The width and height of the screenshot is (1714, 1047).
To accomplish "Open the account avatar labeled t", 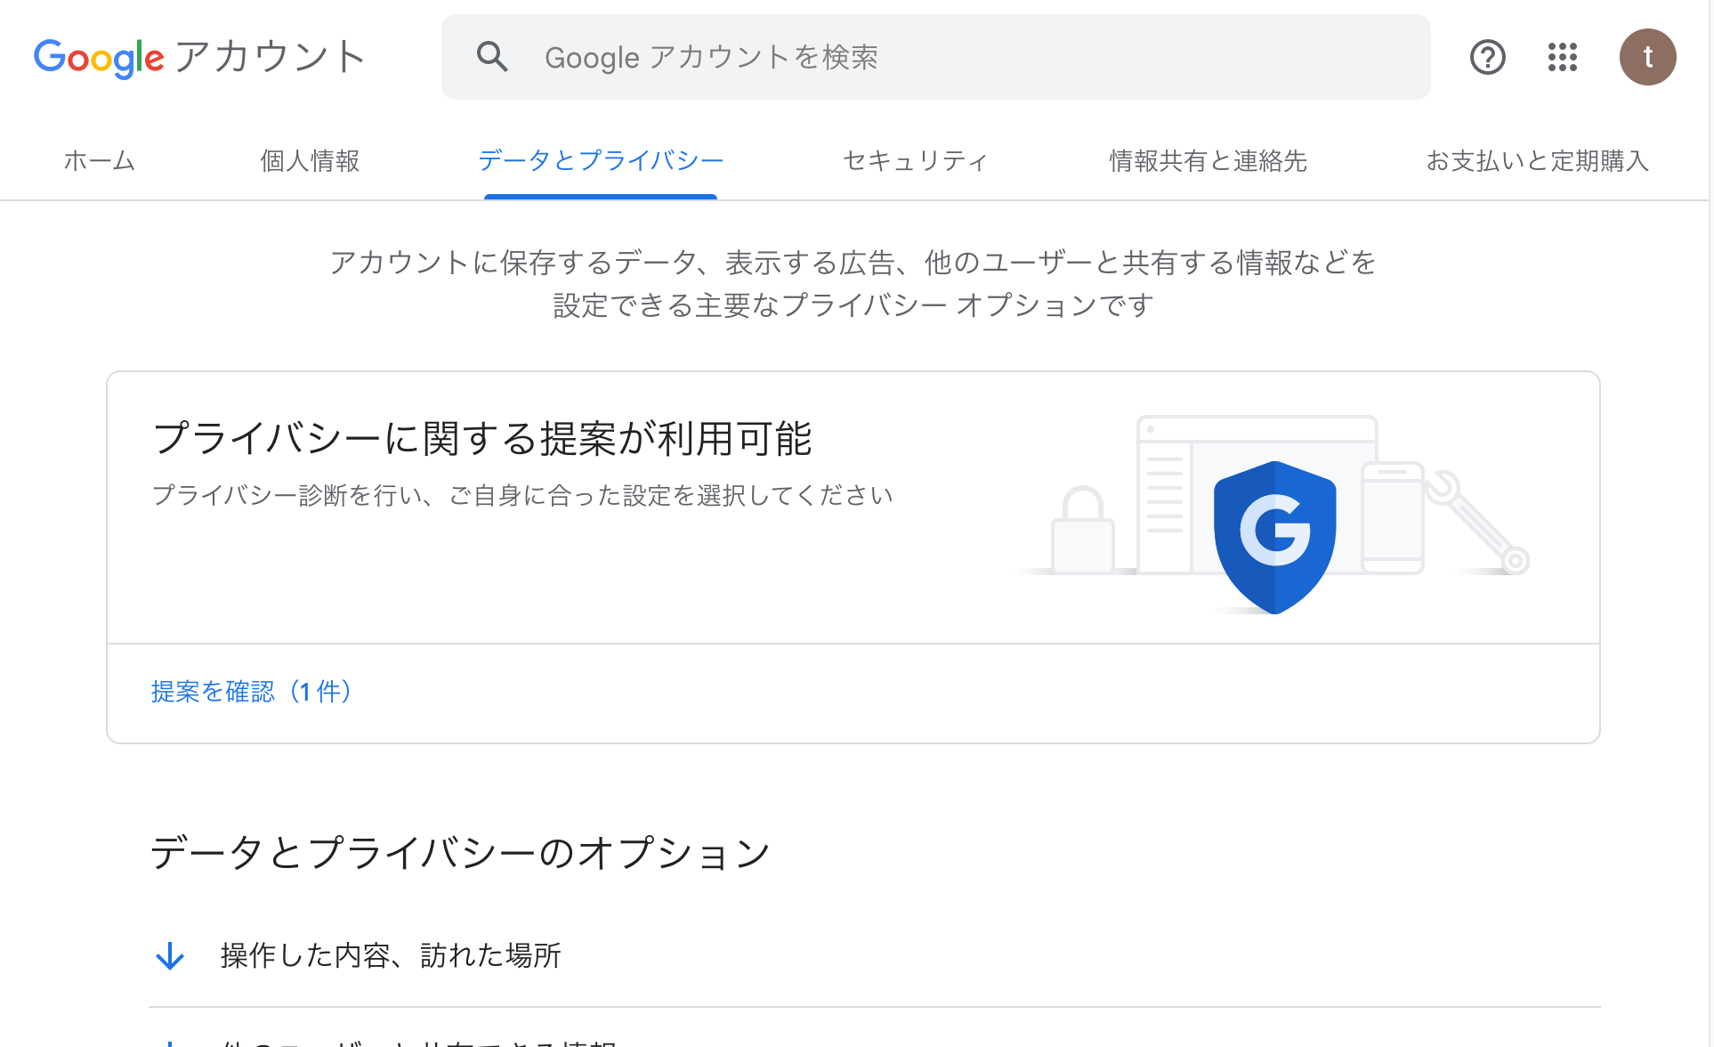I will pos(1647,57).
